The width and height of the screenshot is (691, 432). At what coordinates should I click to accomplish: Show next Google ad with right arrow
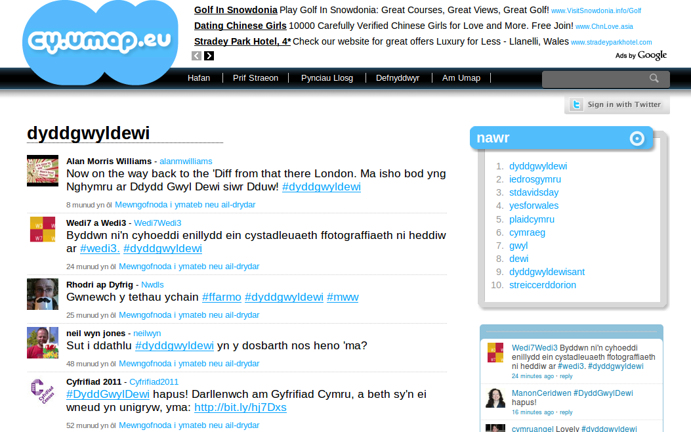(209, 56)
